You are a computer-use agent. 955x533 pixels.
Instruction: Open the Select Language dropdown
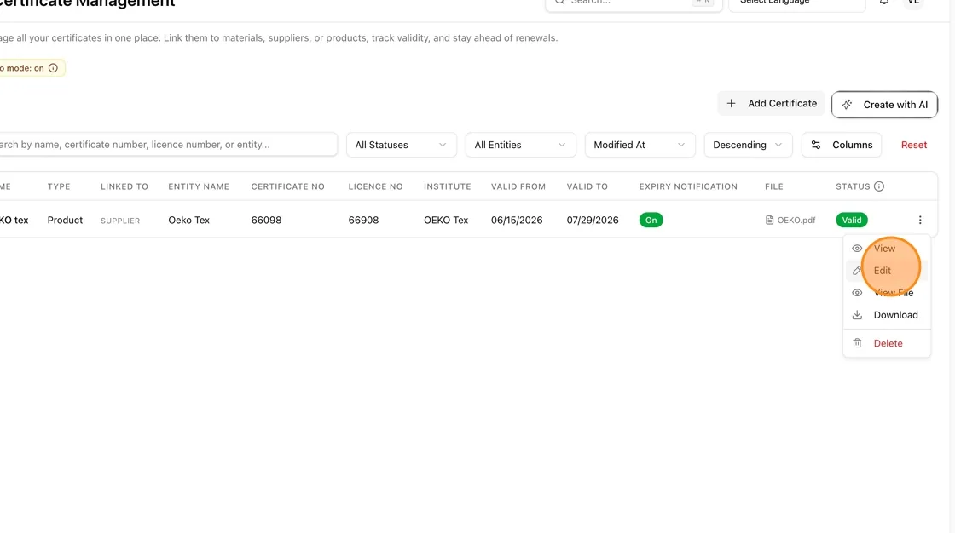point(797,3)
